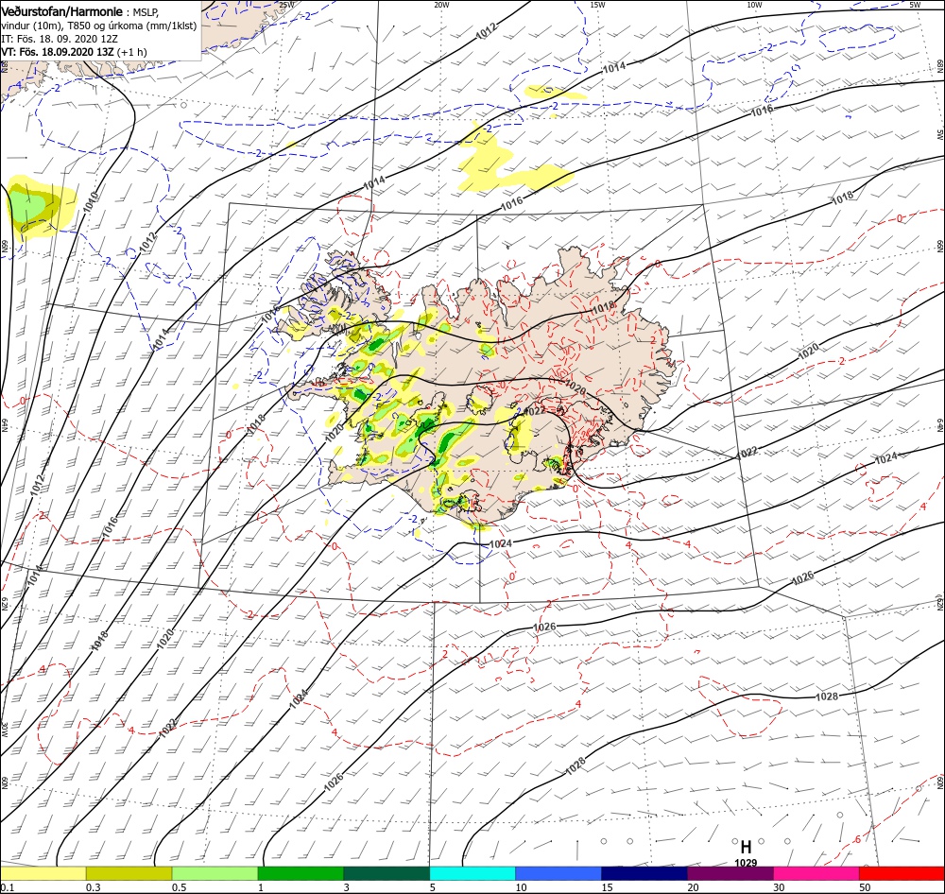Click the 20W longitude label
The height and width of the screenshot is (894, 945).
pyautogui.click(x=441, y=5)
